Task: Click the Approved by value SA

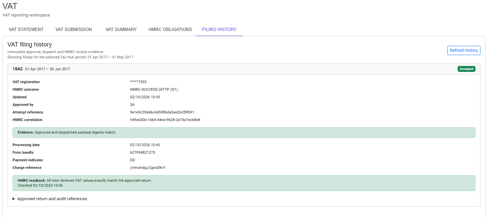Action: [132, 105]
